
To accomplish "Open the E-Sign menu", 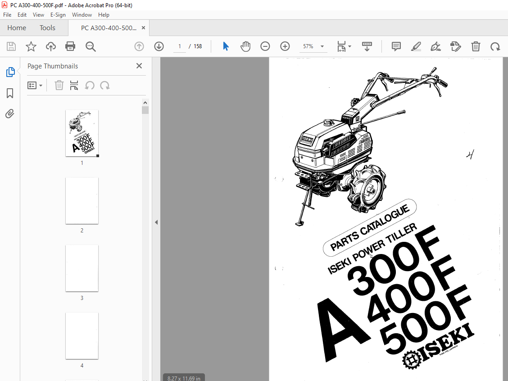I will click(x=58, y=15).
